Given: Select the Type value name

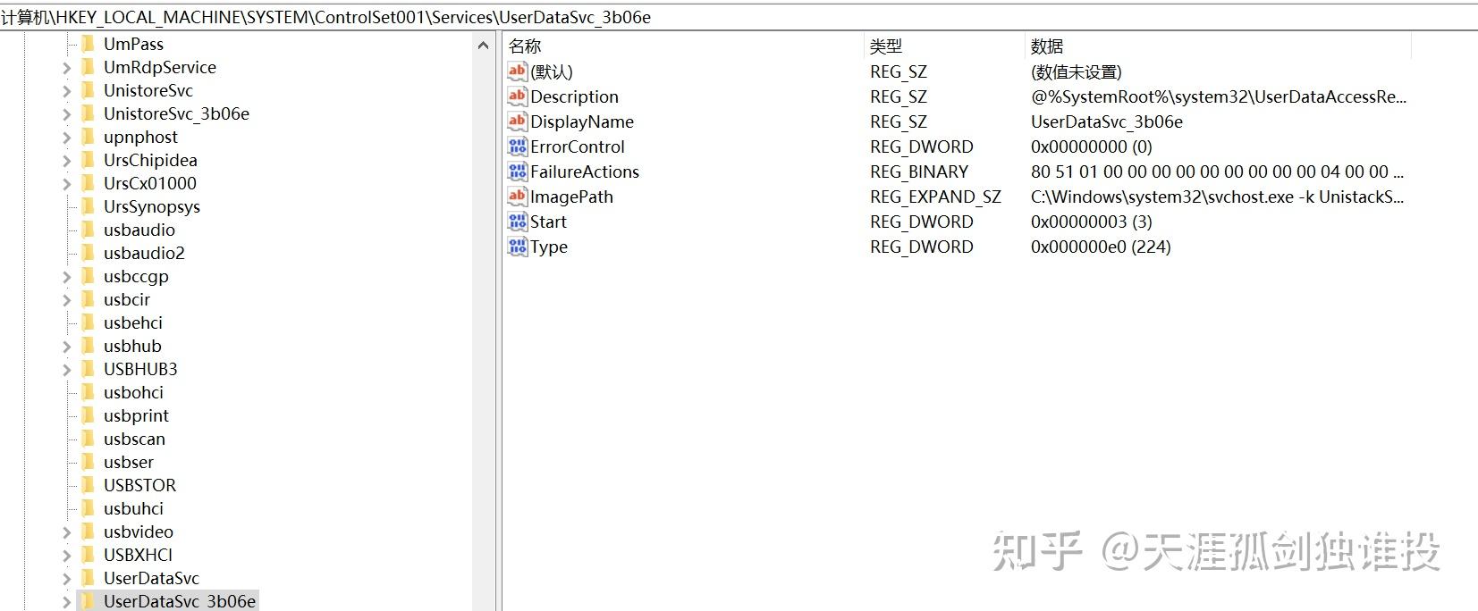Looking at the screenshot, I should click(x=549, y=247).
